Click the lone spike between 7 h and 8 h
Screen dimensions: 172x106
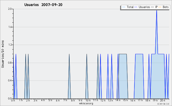coord(69,76)
